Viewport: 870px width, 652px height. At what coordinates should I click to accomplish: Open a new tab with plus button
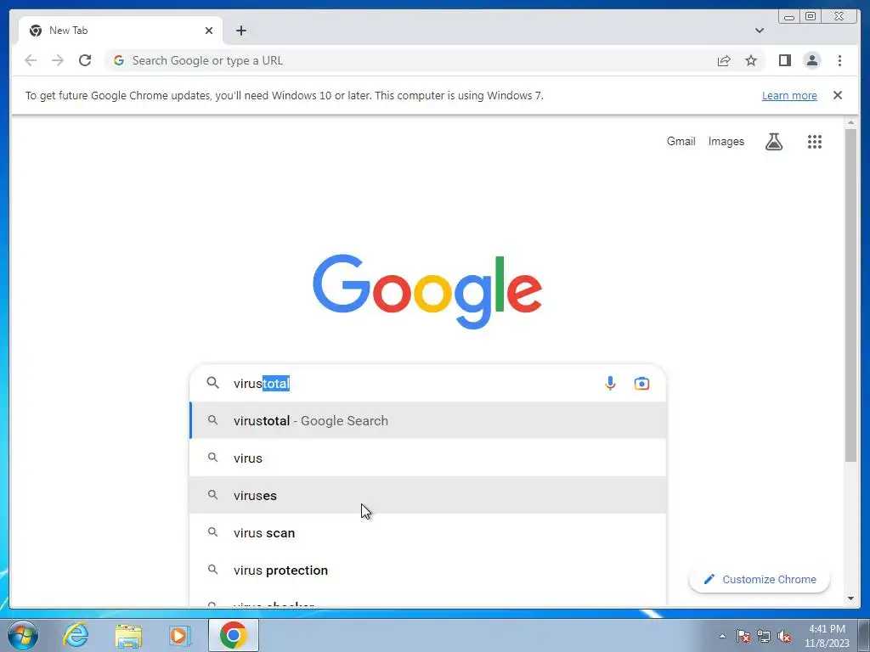click(240, 31)
